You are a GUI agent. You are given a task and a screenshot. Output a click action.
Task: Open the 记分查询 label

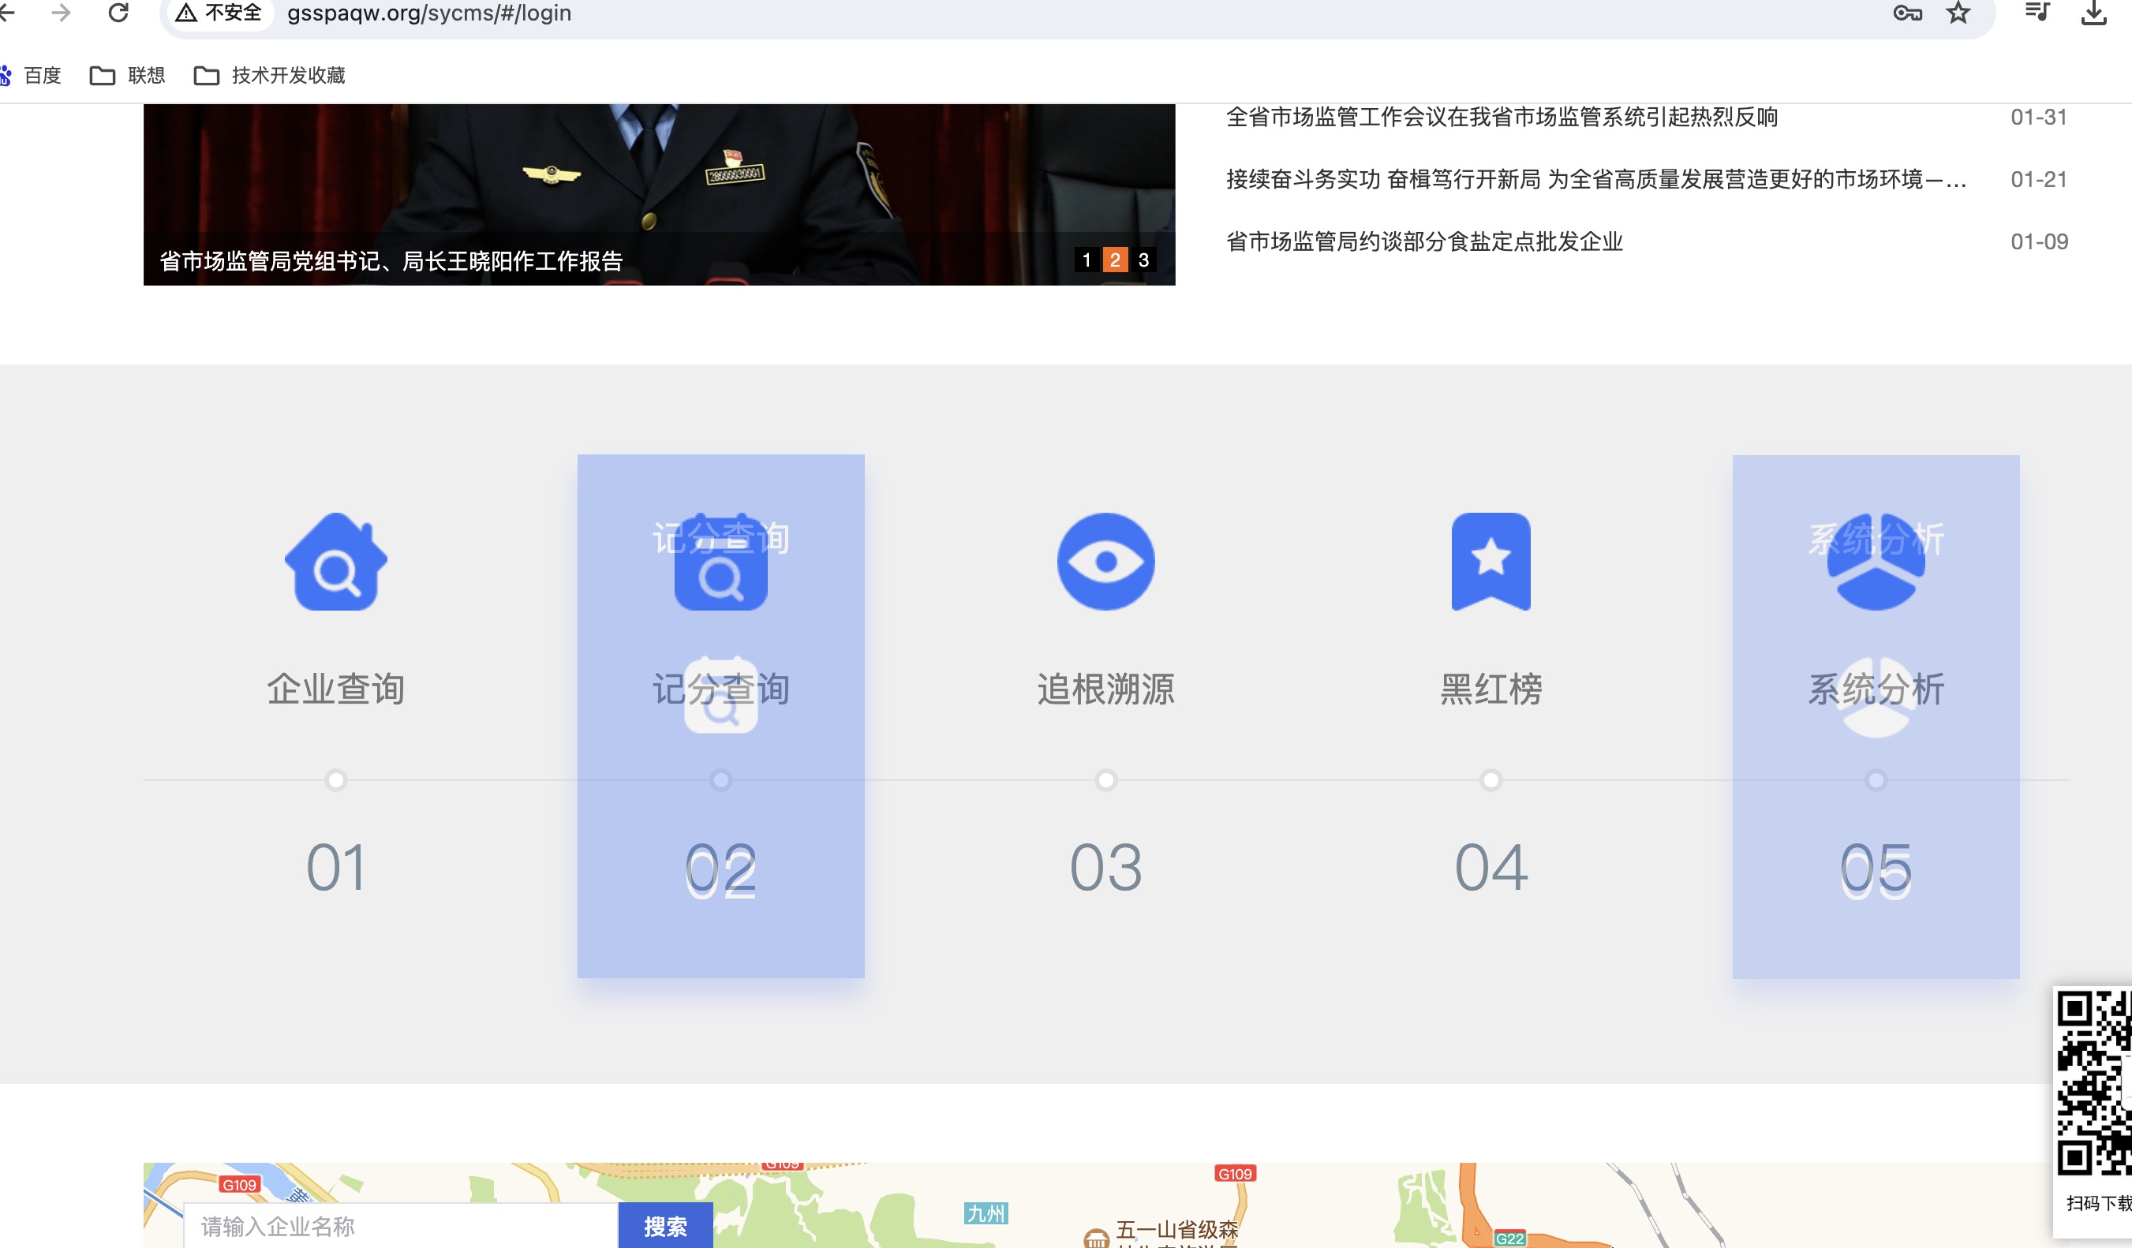(x=721, y=689)
